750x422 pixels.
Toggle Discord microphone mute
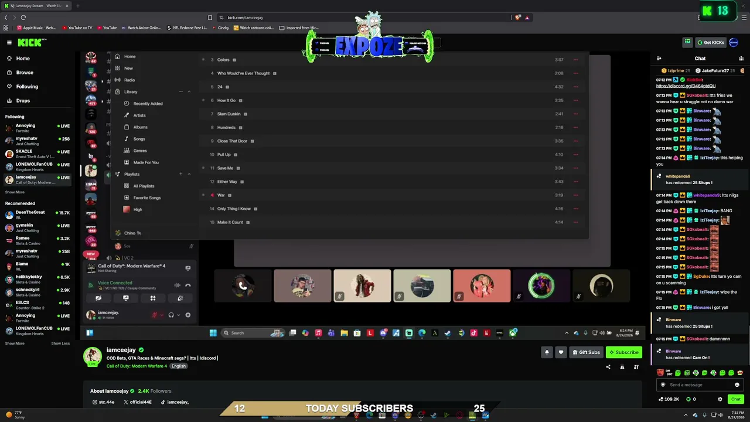[155, 315]
